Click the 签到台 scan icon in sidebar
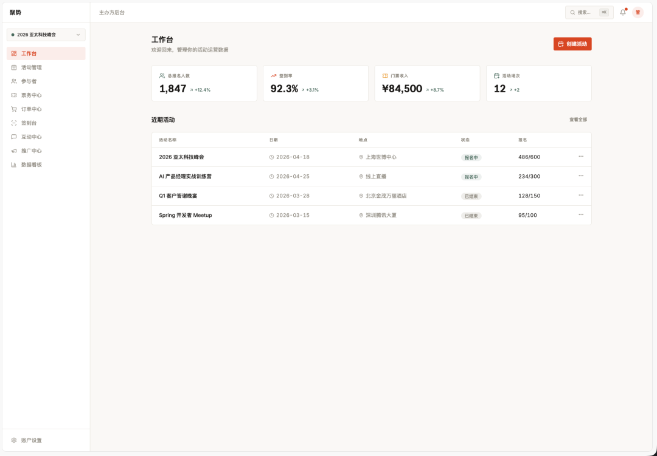 pos(14,123)
